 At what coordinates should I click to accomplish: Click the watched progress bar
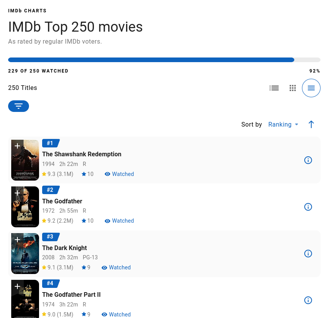tap(164, 60)
